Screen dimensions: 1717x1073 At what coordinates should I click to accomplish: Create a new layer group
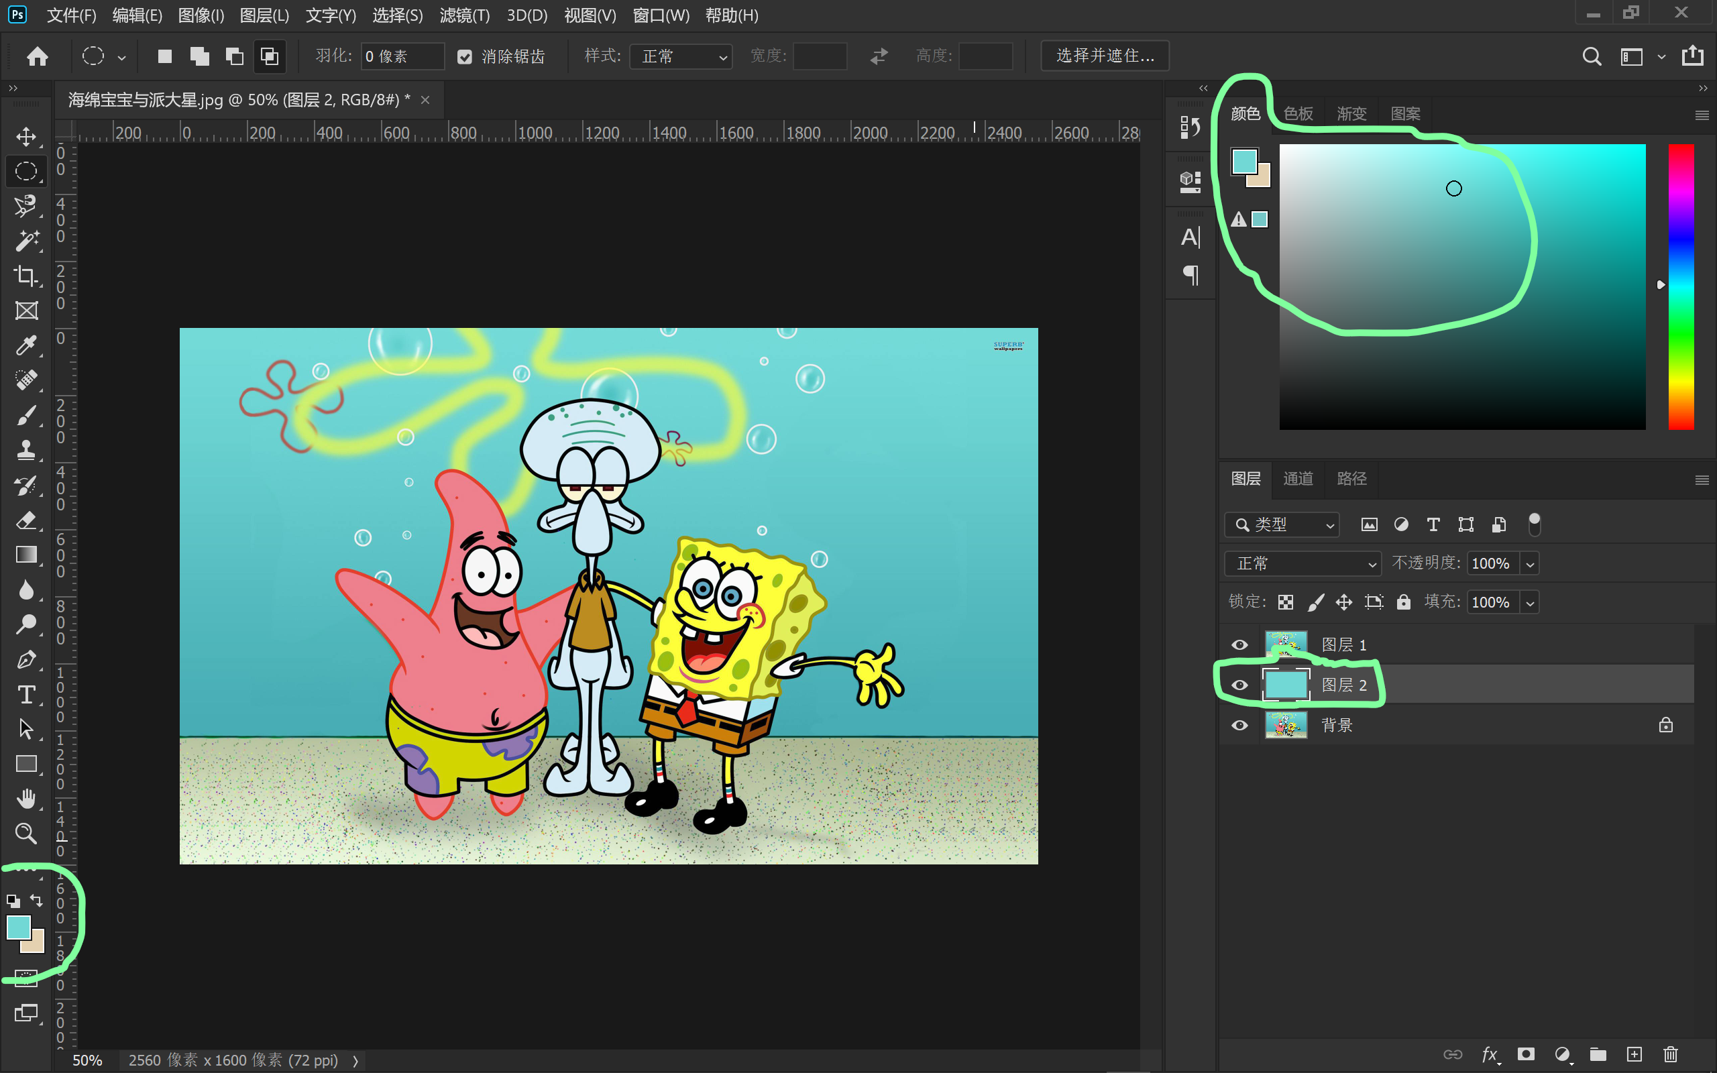[1598, 1054]
